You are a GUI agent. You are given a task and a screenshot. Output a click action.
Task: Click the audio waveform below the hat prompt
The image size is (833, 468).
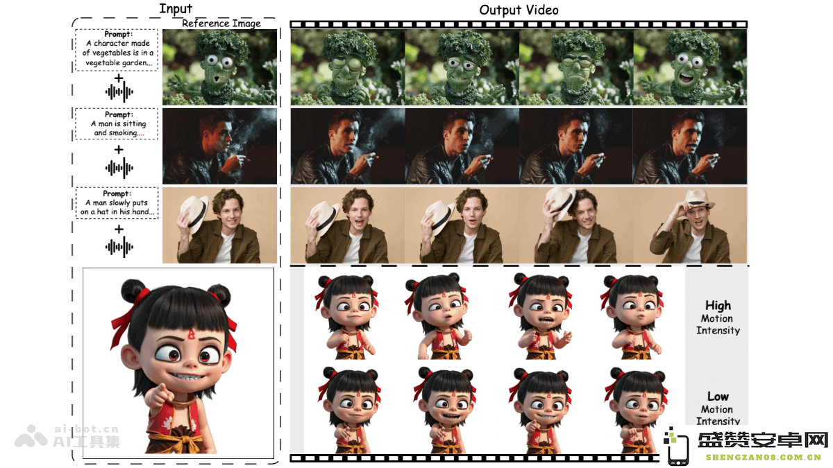(x=119, y=246)
